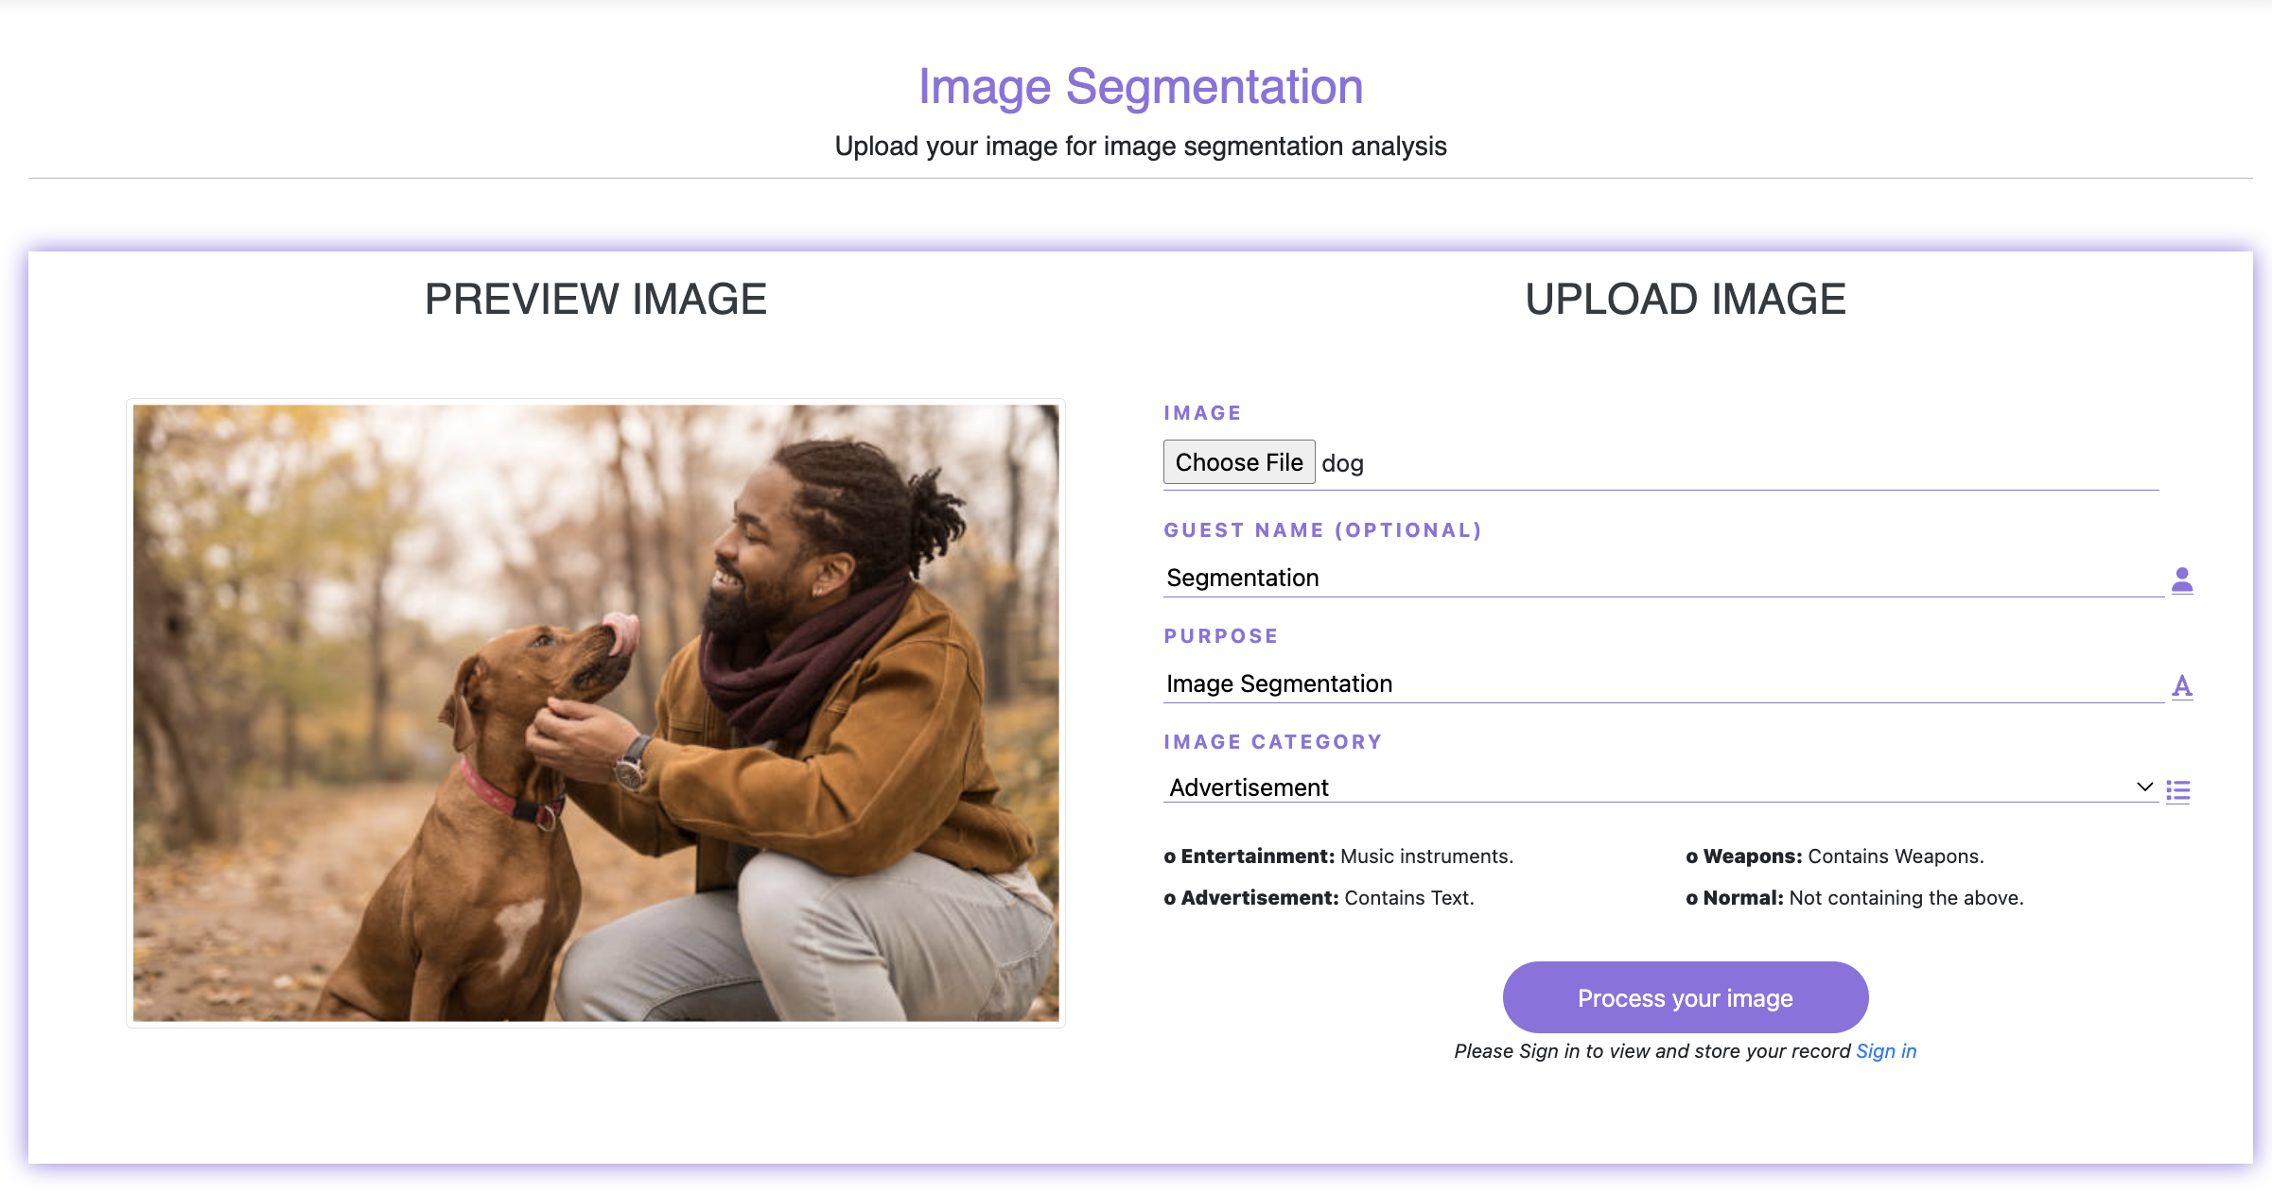Click the UPLOAD IMAGE heading
This screenshot has width=2272, height=1193.
coord(1685,300)
